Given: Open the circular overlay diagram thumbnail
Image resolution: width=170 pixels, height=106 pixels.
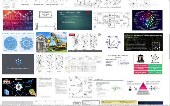Looking at the screenshot, I should (x=80, y=87).
